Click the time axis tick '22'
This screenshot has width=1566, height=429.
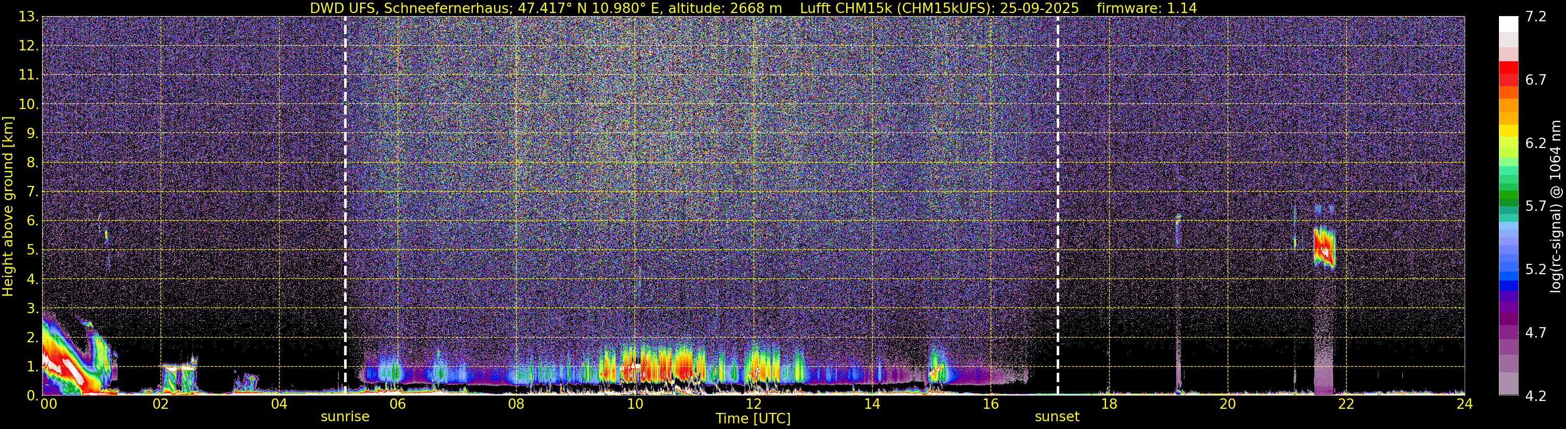pyautogui.click(x=1346, y=404)
